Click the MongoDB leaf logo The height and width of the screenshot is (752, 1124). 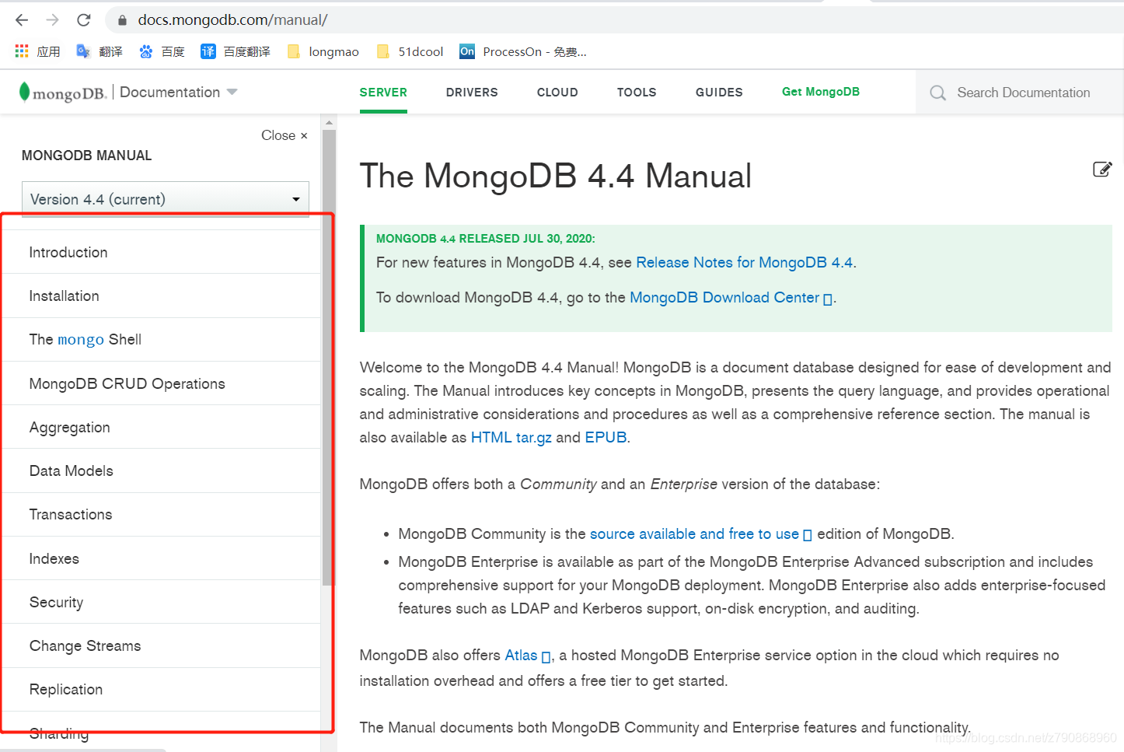pyautogui.click(x=25, y=92)
